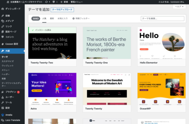The image size is (189, 124).
Task: Click the site name in admin bar
Action: 26,2
